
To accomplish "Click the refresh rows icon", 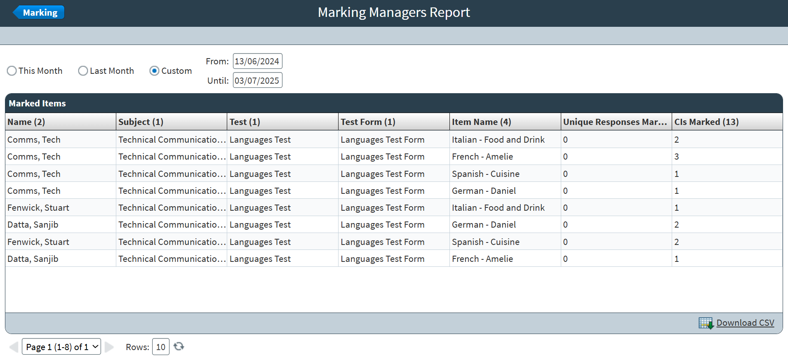I will (179, 346).
